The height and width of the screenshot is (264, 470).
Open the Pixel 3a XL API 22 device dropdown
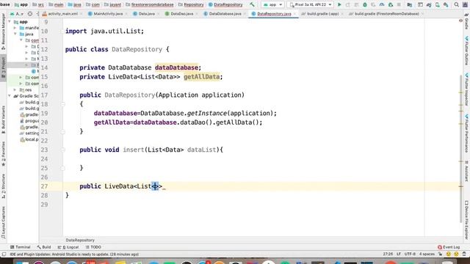tap(311, 5)
